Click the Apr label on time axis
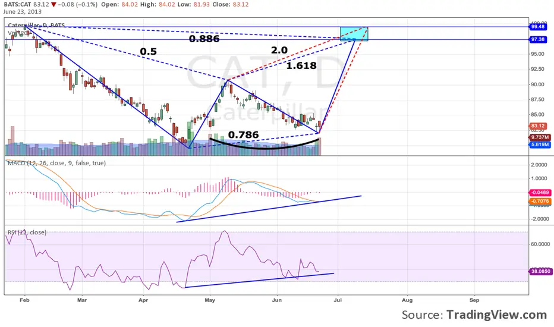 (x=143, y=300)
